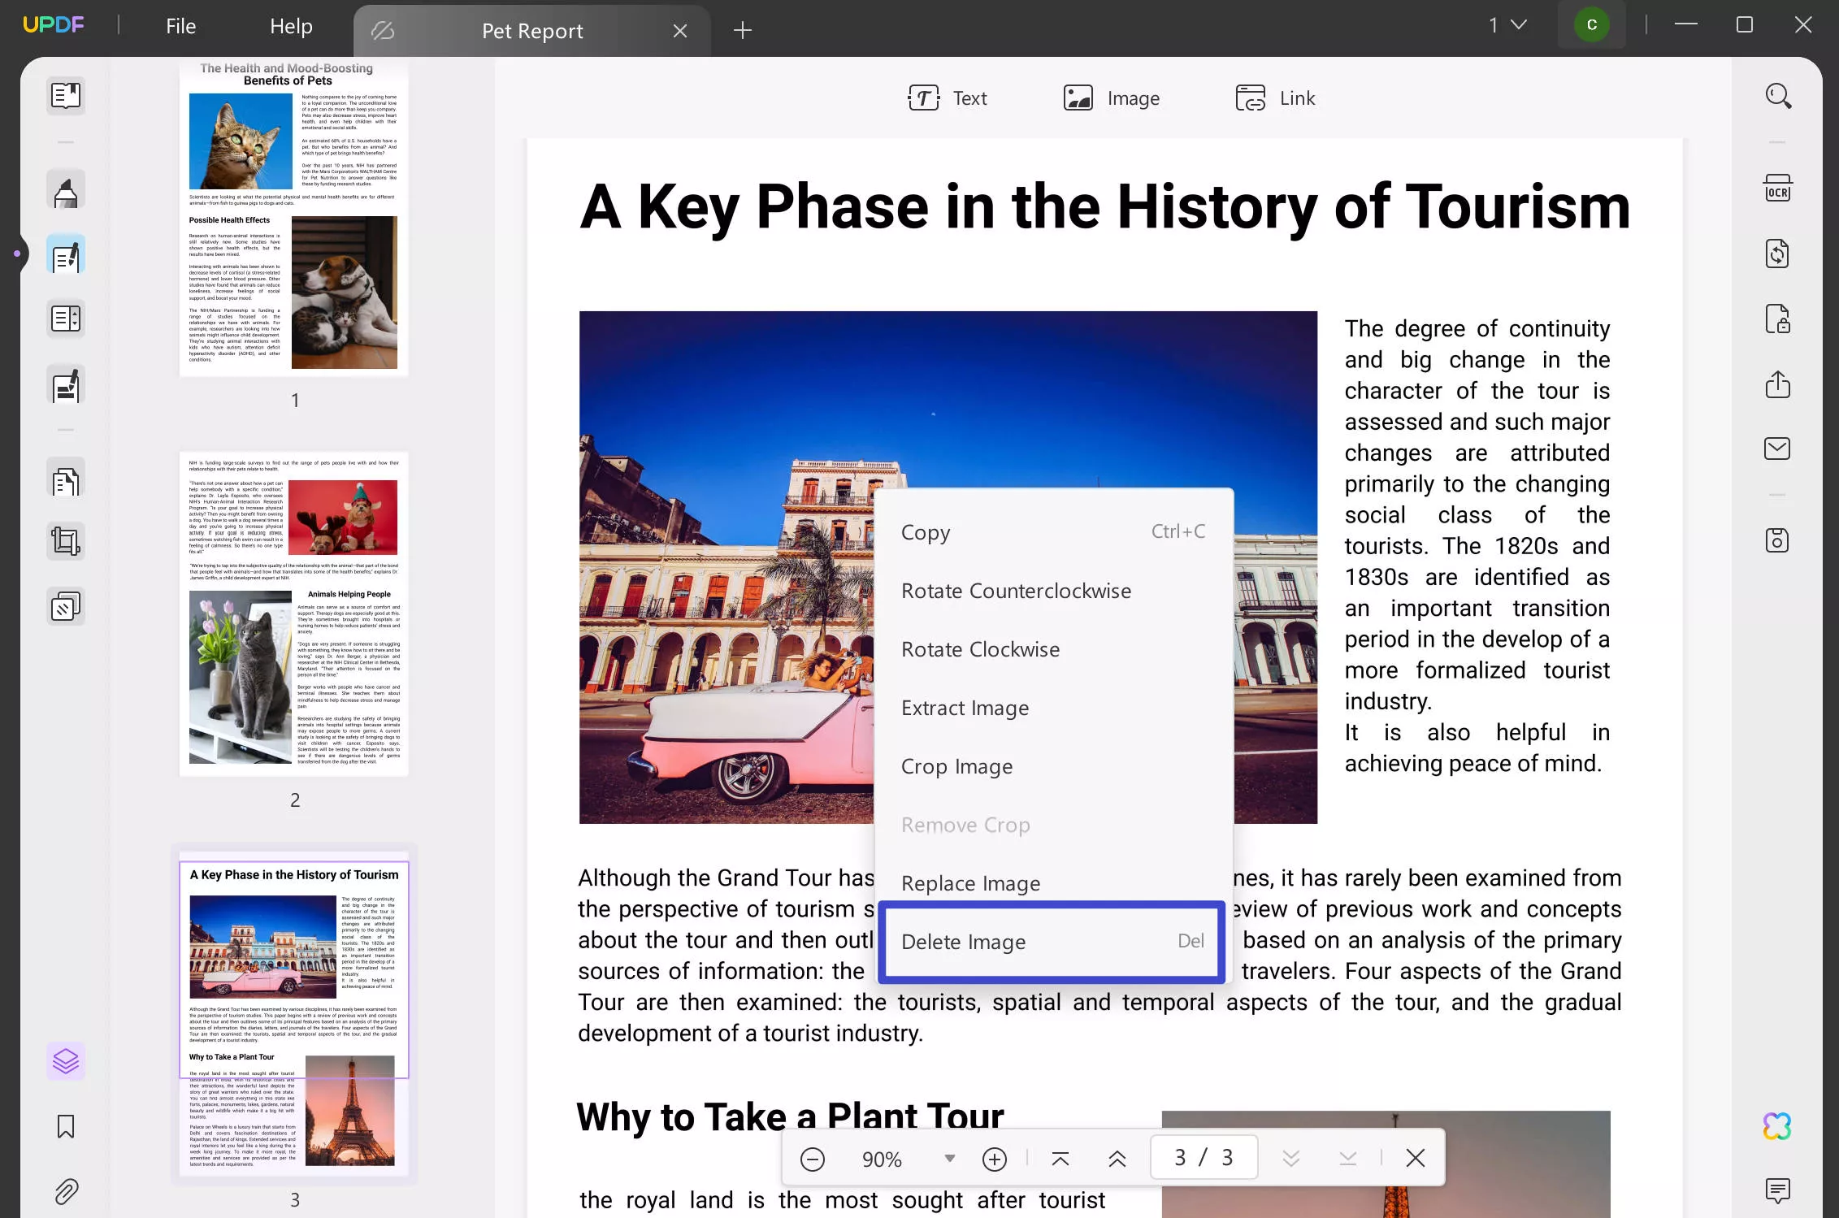This screenshot has width=1839, height=1218.
Task: Choose Rotate Counterclockwise
Action: (x=1054, y=591)
